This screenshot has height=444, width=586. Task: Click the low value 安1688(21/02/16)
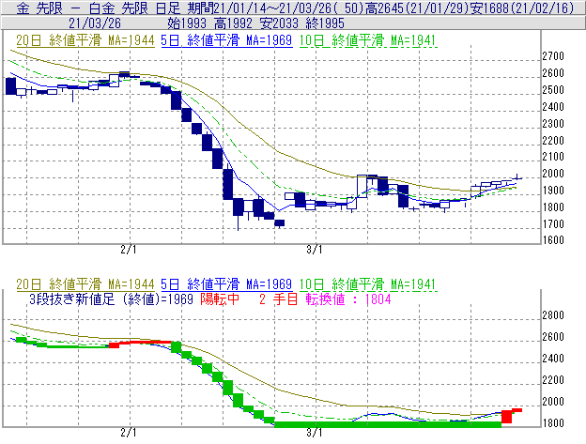(x=522, y=8)
